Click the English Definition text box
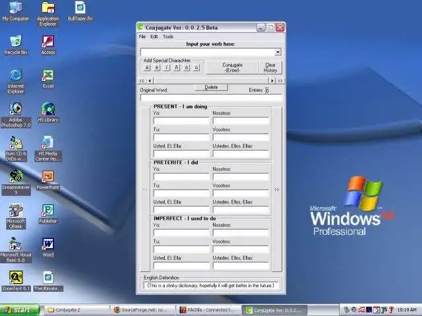422x316 pixels. point(211,286)
